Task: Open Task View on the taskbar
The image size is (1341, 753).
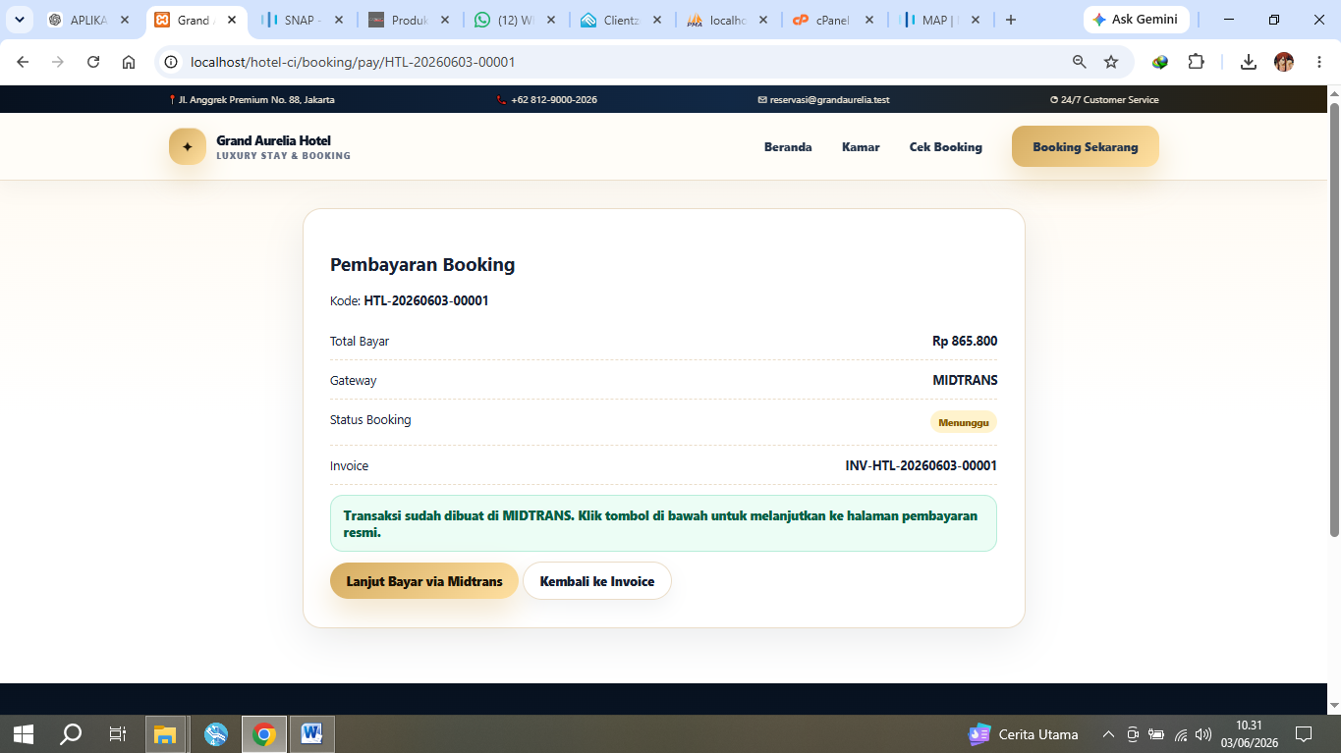Action: coord(117,734)
